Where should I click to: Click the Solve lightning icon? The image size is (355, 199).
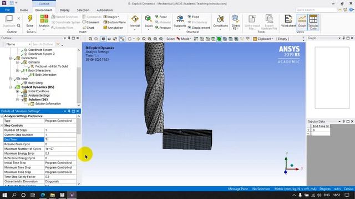[x=29, y=19]
